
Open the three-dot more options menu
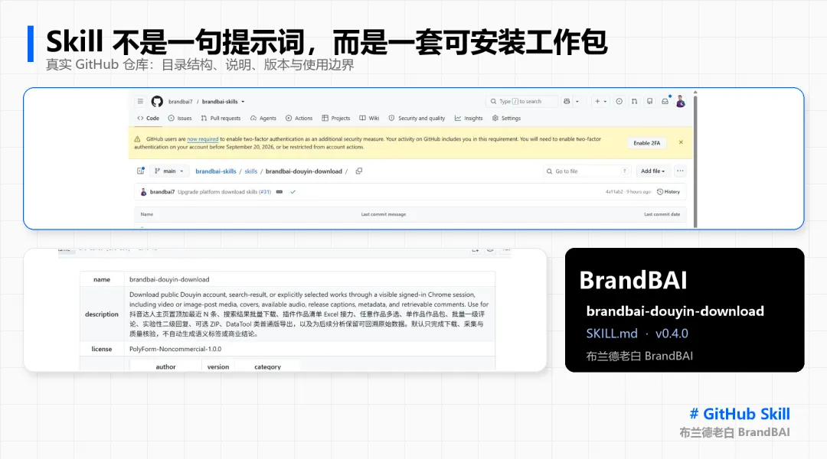click(x=681, y=171)
